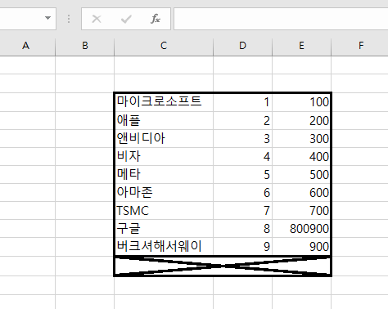The image size is (388, 309).
Task: Click the Enter checkmark icon in formula bar
Action: (126, 19)
